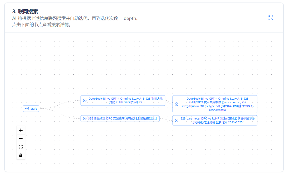Select the Start node label

(x=34, y=109)
